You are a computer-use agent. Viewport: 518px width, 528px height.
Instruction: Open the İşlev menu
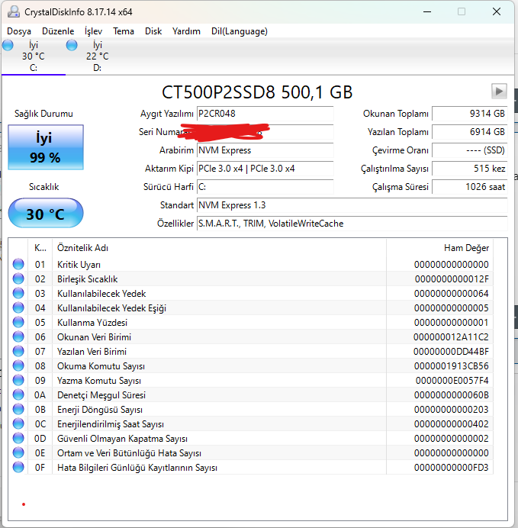coord(93,31)
